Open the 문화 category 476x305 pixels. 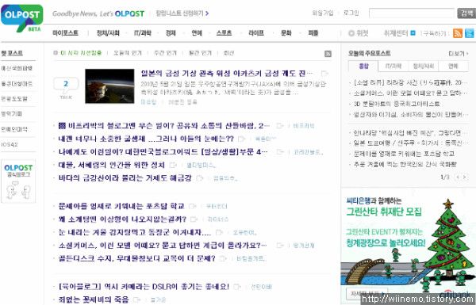click(x=286, y=33)
